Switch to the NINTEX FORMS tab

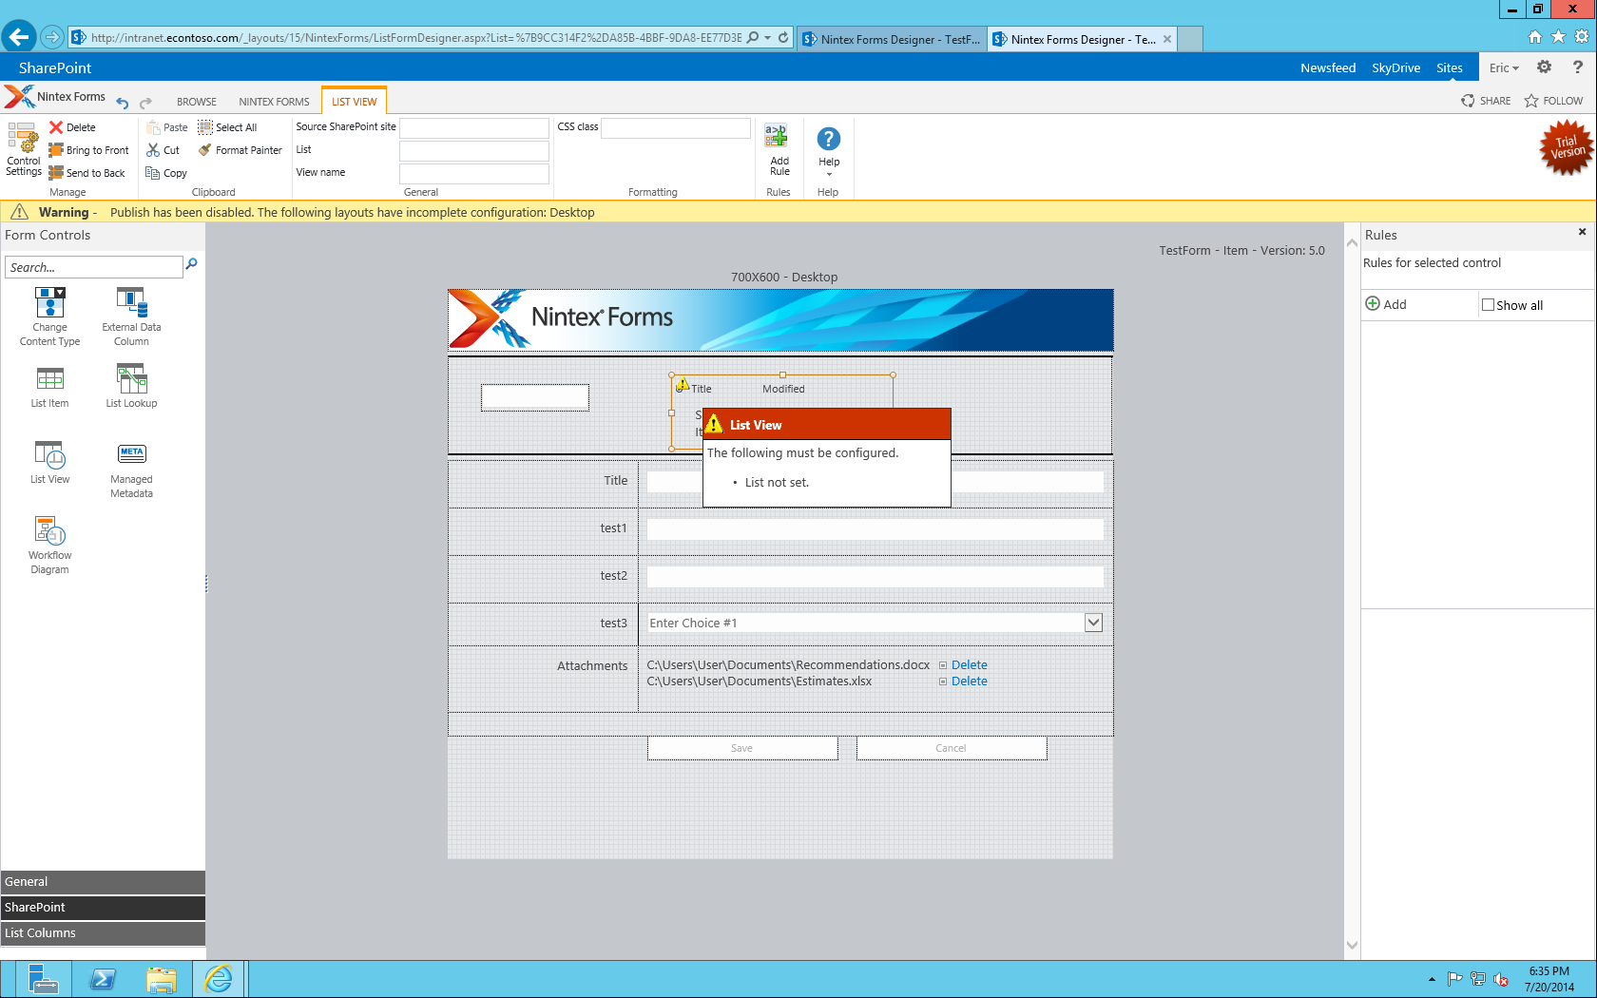coord(274,102)
